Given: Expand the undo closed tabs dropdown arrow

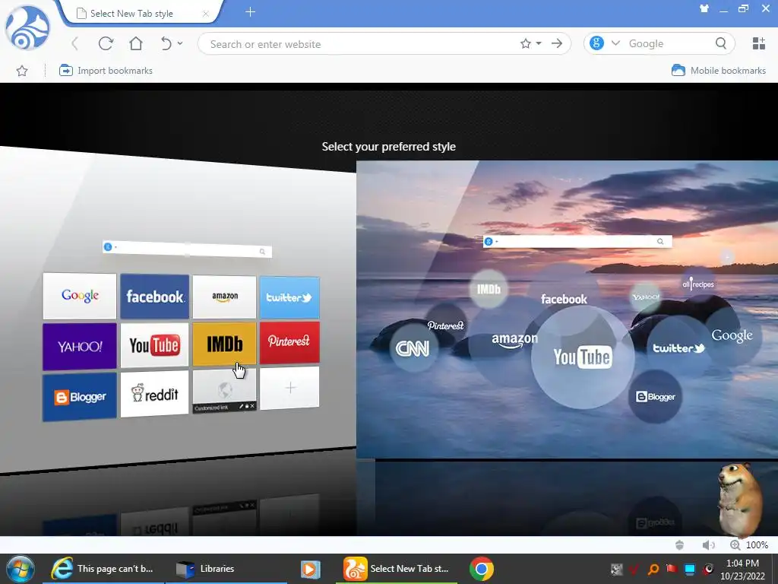Looking at the screenshot, I should click(180, 43).
